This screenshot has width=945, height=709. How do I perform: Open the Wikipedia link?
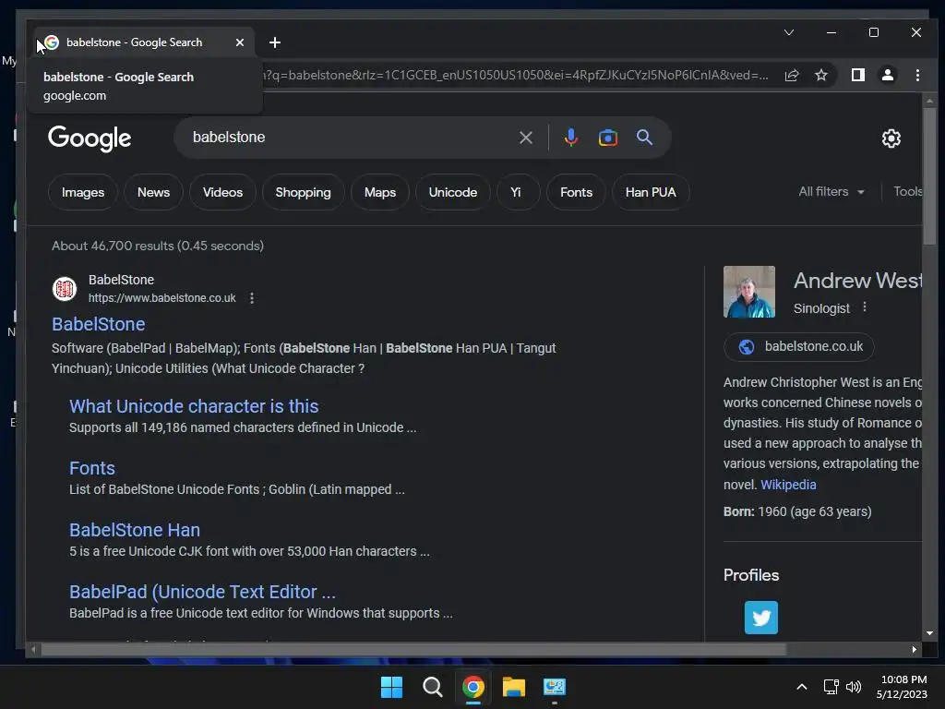[x=788, y=485]
